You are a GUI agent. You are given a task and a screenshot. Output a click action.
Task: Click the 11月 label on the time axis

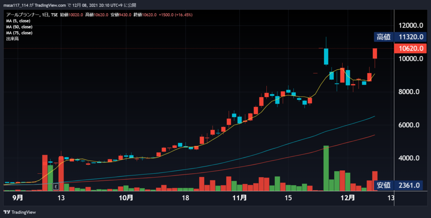pos(239,198)
